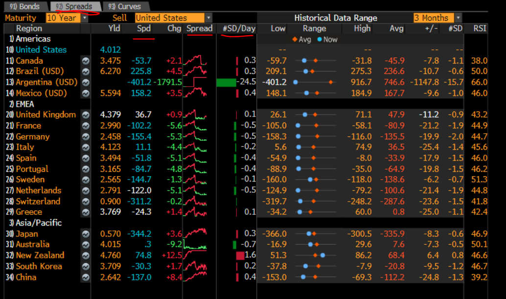
Task: Open the chart icon for Italy
Action: coord(86,147)
